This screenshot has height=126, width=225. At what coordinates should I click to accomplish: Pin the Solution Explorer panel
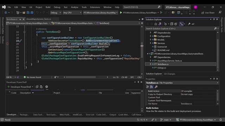click(x=214, y=19)
